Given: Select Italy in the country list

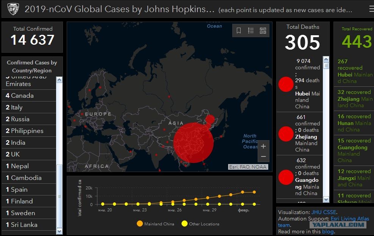Looking at the screenshot, I should tap(29, 107).
